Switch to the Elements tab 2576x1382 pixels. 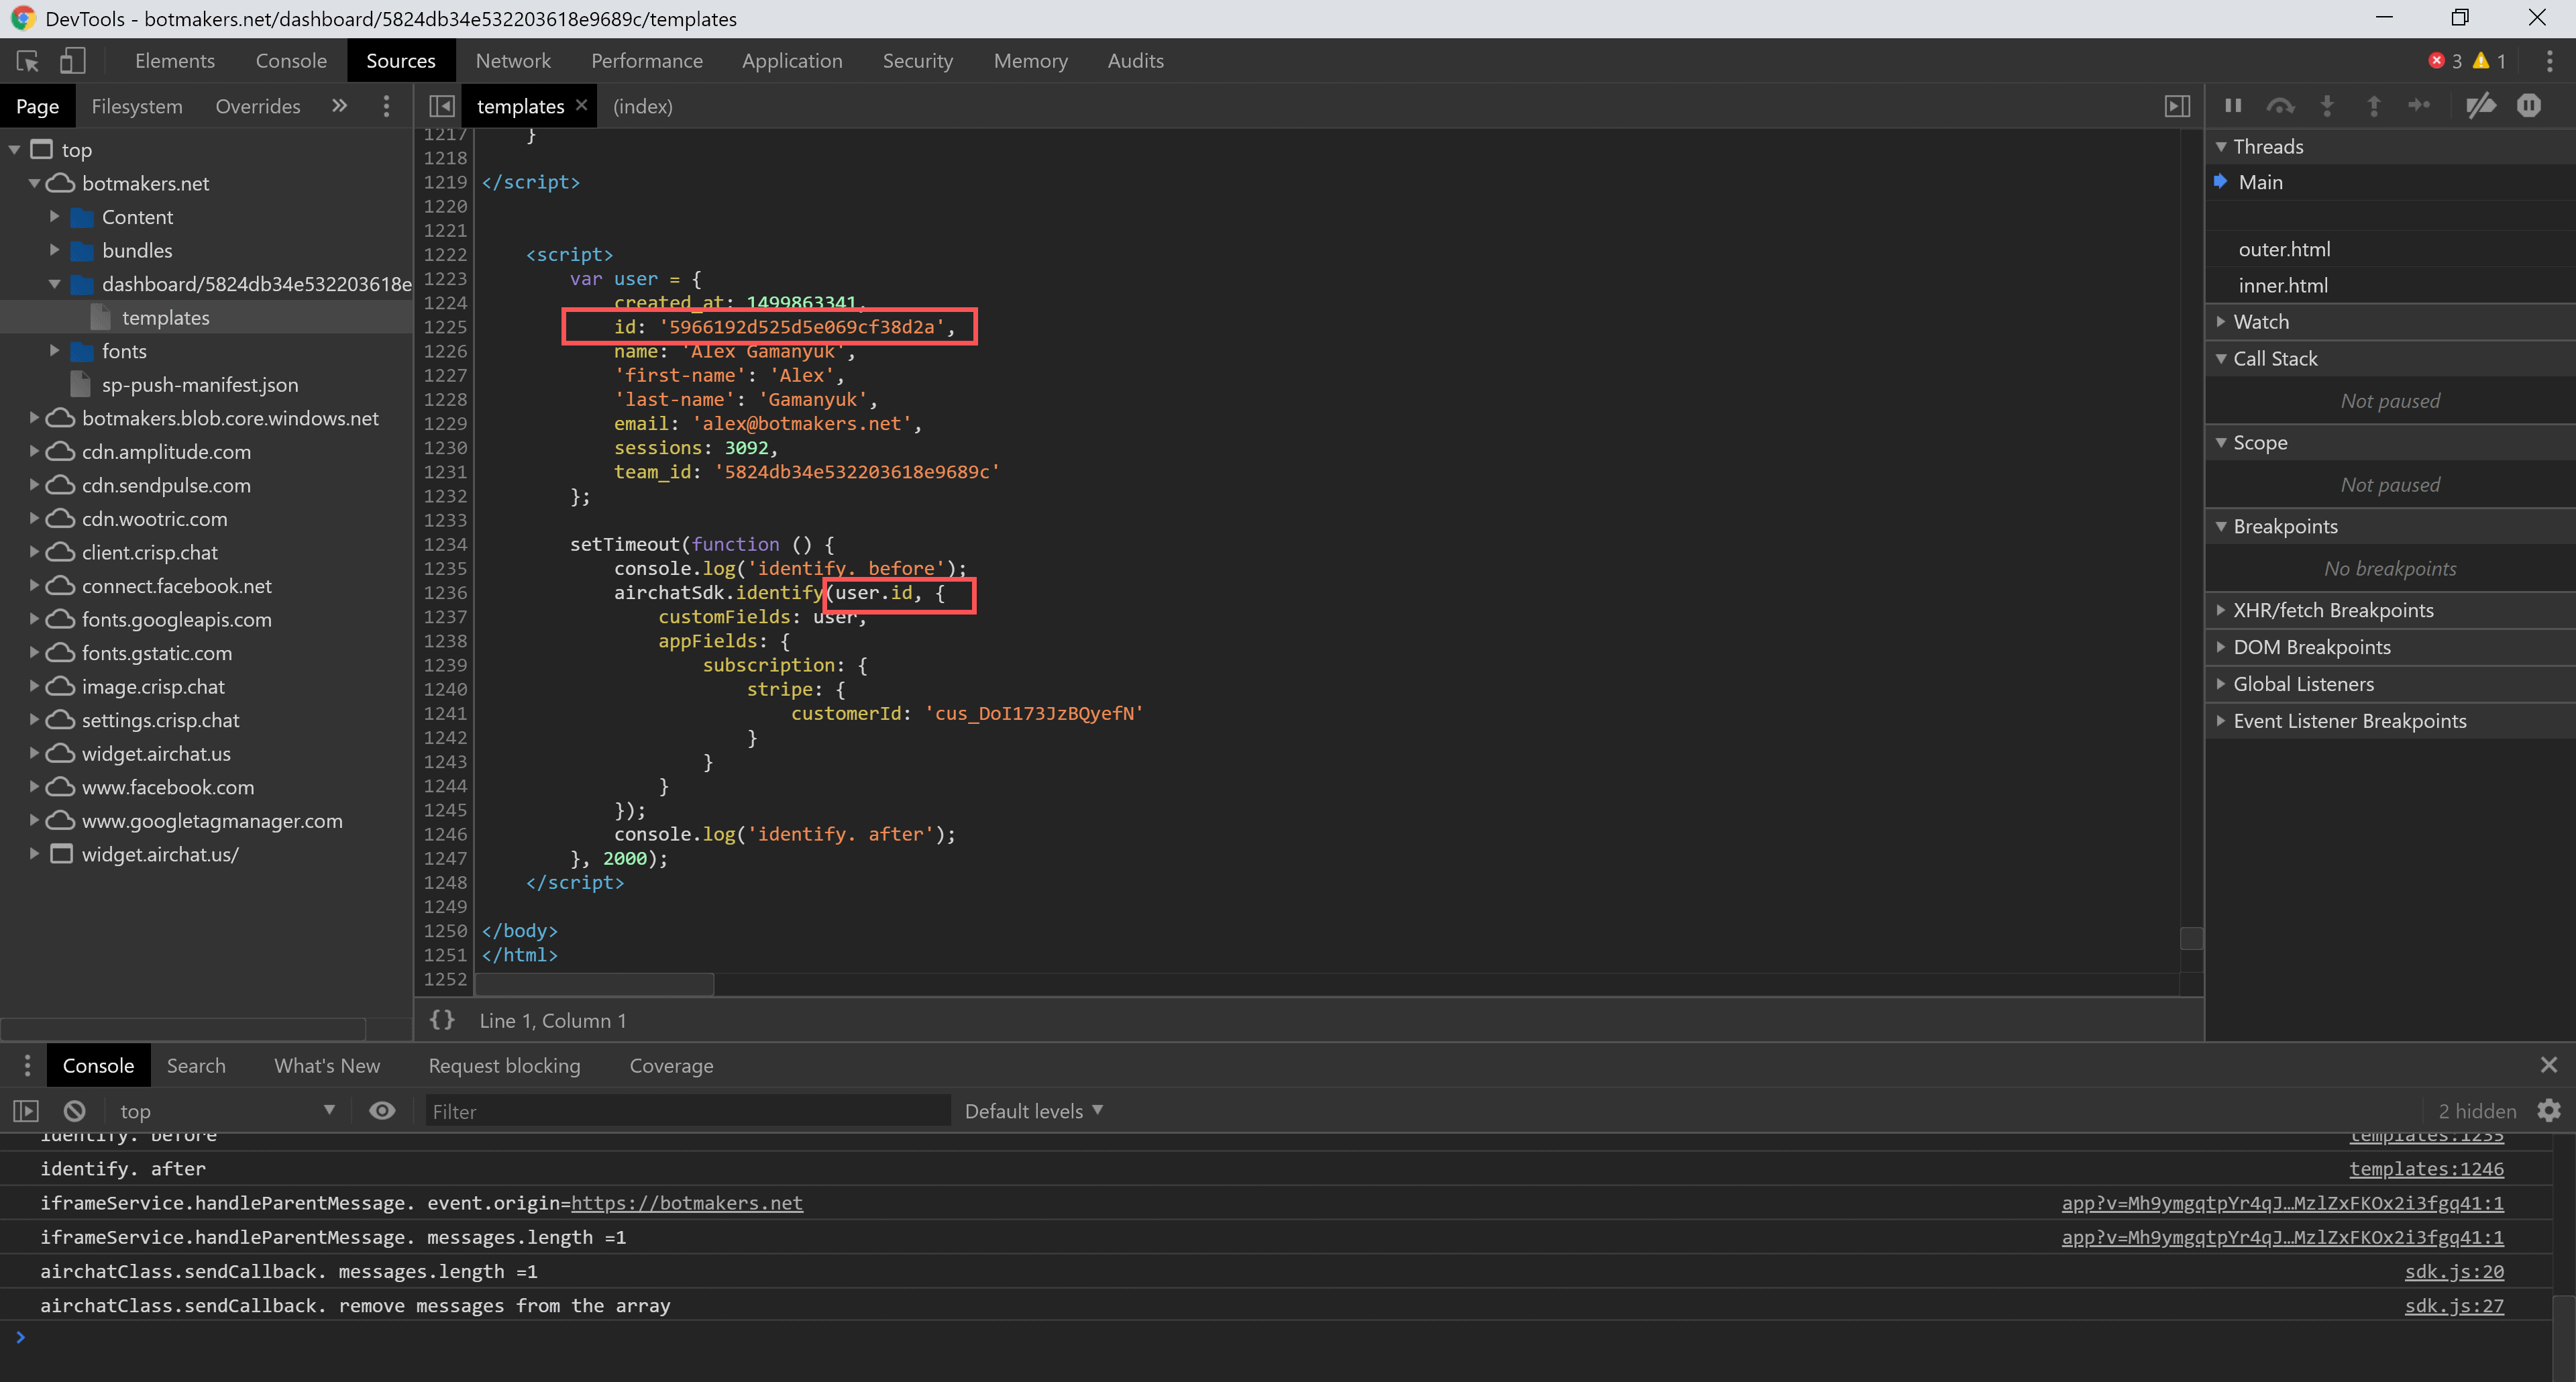175,61
